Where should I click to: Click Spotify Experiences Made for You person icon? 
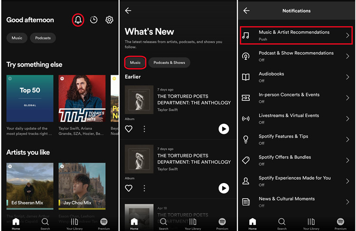(x=246, y=181)
